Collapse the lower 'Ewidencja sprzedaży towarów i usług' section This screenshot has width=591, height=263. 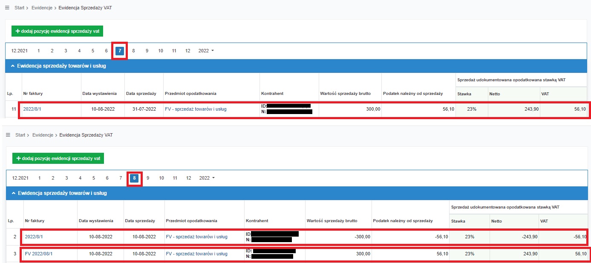click(14, 193)
